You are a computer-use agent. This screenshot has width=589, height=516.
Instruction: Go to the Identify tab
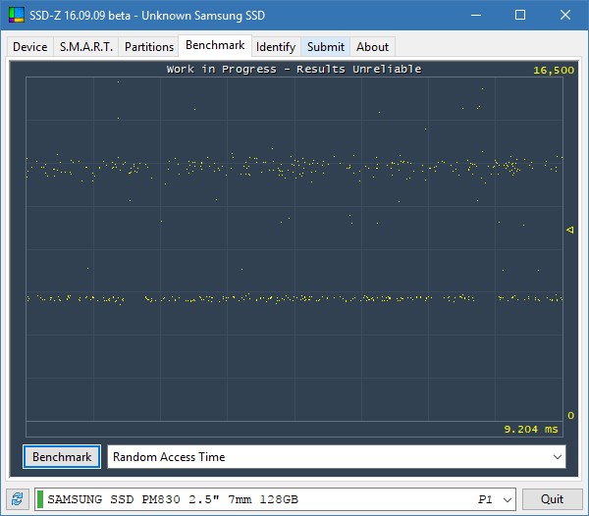click(276, 47)
